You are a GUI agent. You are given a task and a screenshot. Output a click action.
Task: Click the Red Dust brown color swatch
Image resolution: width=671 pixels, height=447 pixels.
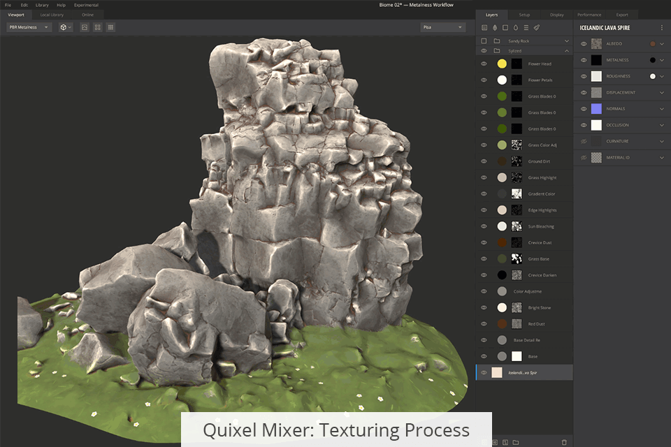coord(502,324)
